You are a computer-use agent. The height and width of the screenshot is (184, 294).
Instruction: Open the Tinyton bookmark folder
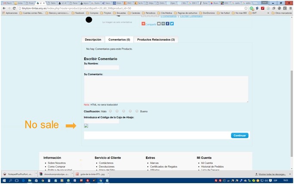(x=106, y=13)
